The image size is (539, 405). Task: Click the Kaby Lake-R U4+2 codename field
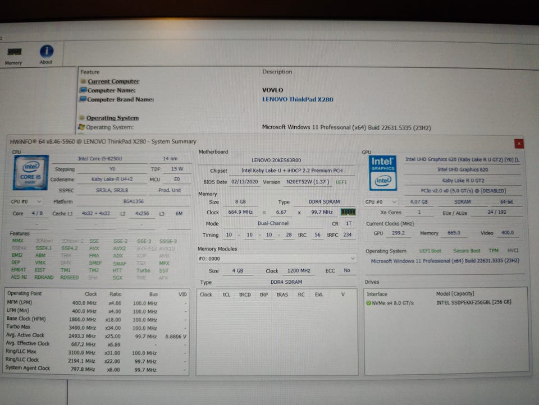(x=112, y=180)
